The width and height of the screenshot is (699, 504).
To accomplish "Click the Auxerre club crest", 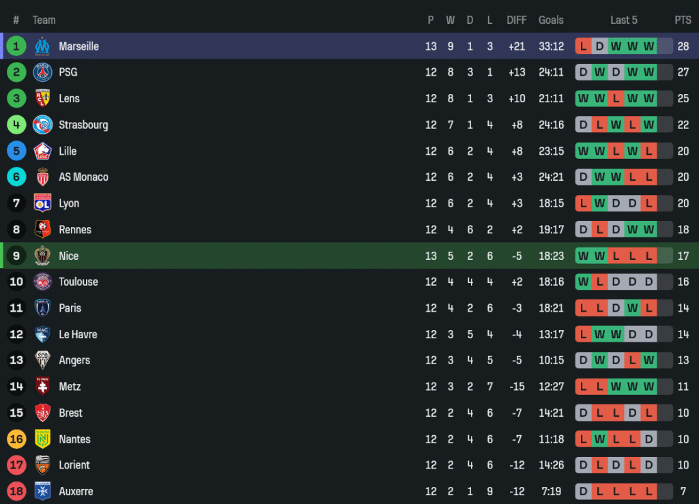I will tap(42, 491).
